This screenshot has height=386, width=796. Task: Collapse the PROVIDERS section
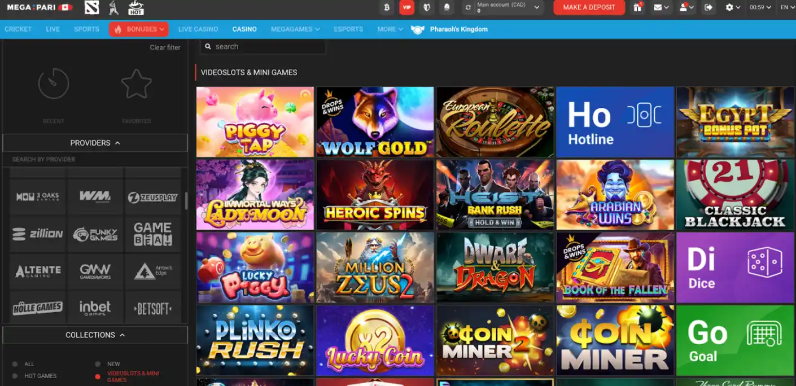pos(95,143)
